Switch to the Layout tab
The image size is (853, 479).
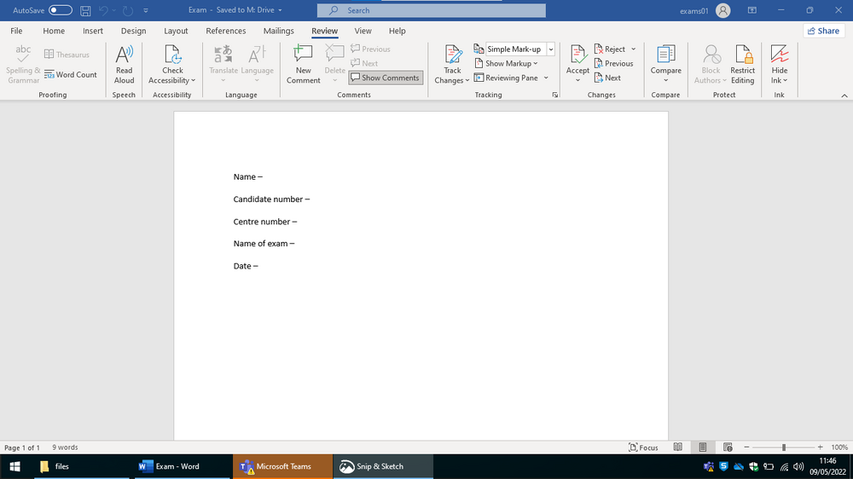[176, 31]
